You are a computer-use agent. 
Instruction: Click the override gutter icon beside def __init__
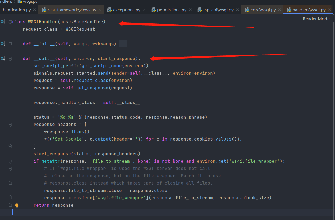coord(3,44)
